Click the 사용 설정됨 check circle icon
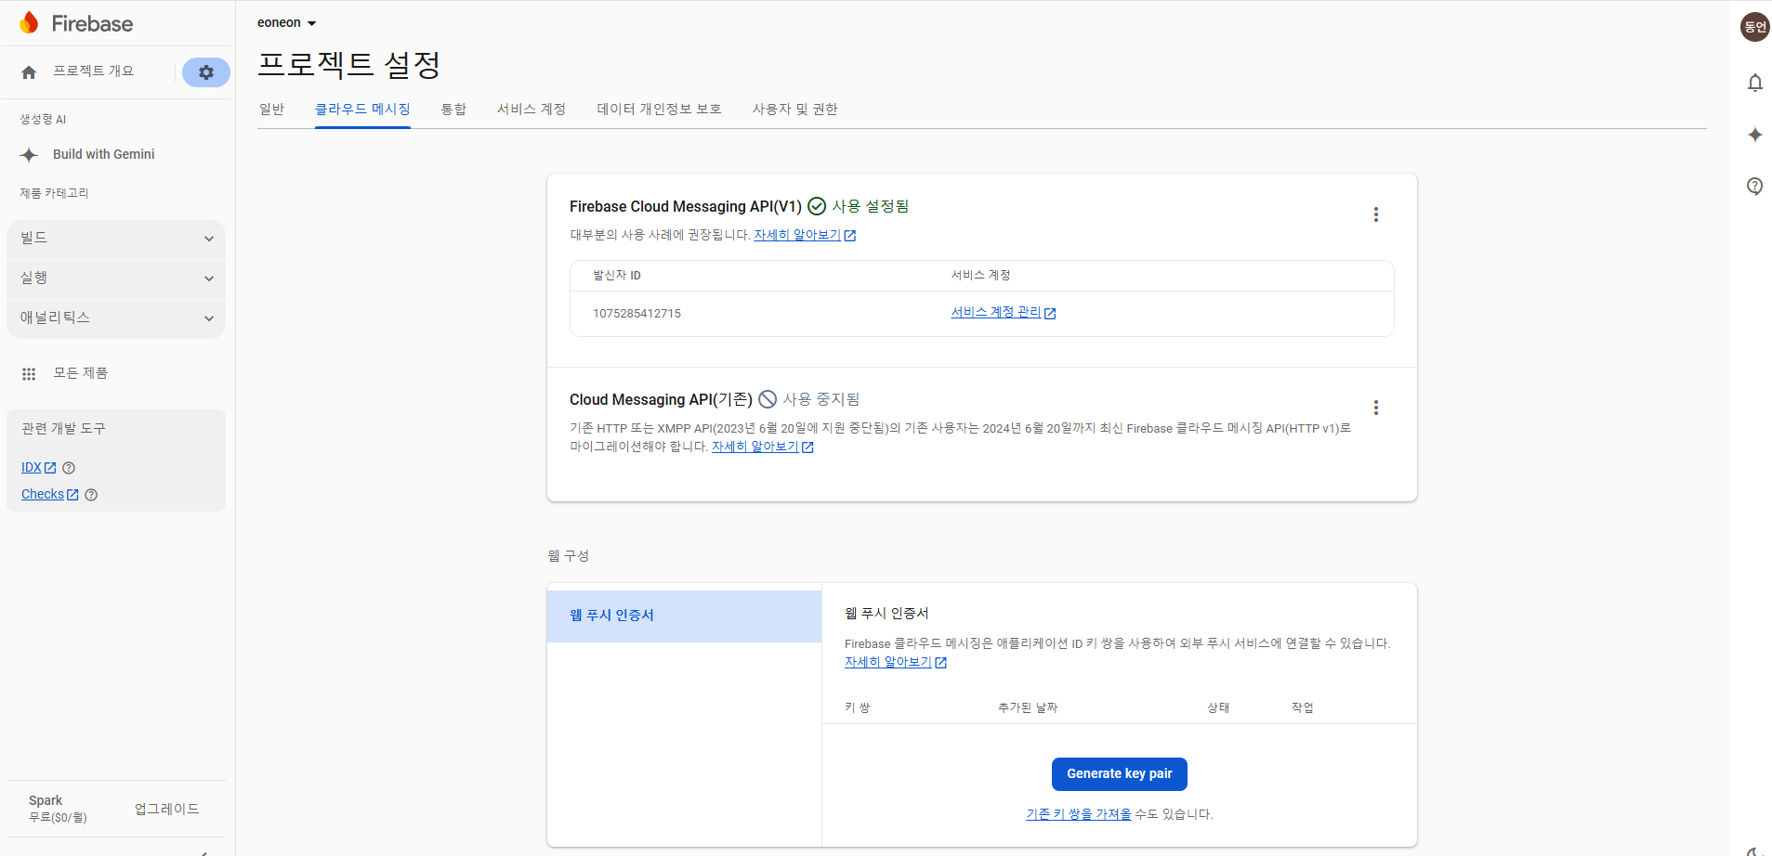The height and width of the screenshot is (856, 1772). tap(817, 206)
